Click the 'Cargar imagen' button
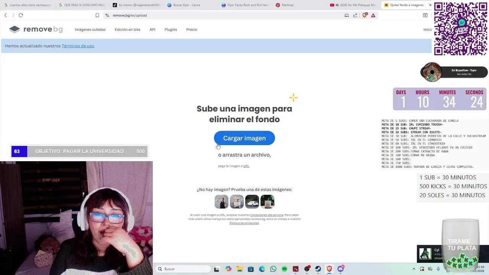489x275 pixels. 244,138
